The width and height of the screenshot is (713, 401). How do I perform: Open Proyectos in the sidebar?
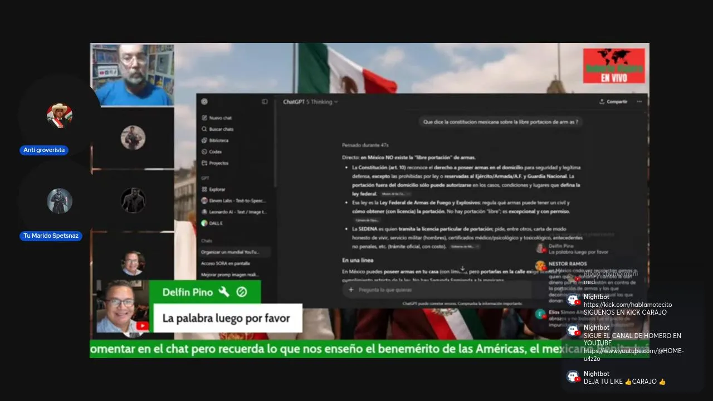[x=215, y=163]
